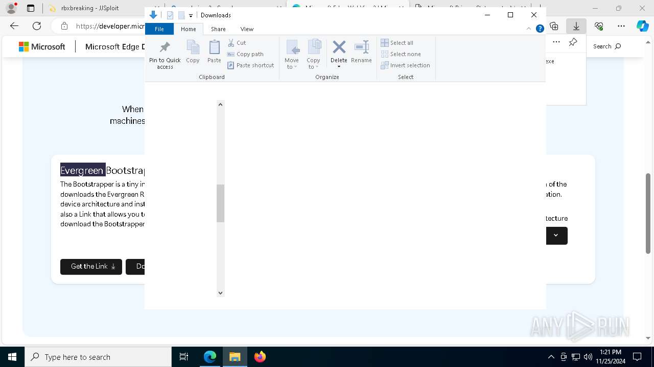
Task: Click Copy path command
Action: point(245,54)
